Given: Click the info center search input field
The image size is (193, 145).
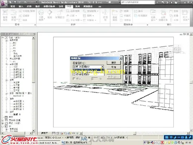Looking at the screenshot, I should [x=138, y=2].
